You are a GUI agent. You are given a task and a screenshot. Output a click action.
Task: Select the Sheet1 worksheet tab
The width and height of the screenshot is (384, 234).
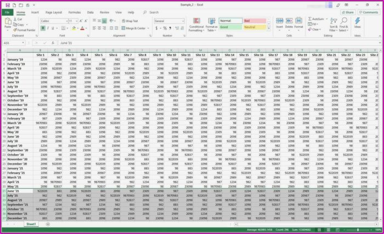31,224
